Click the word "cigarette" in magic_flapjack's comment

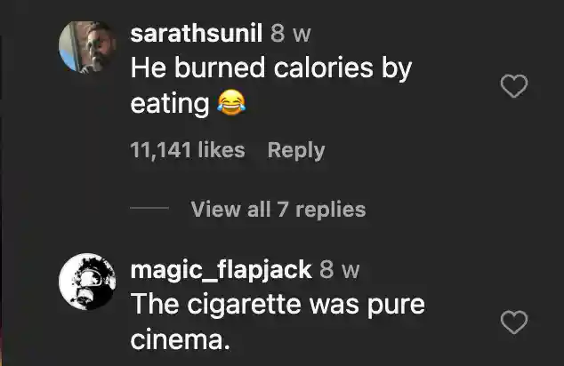click(x=244, y=304)
